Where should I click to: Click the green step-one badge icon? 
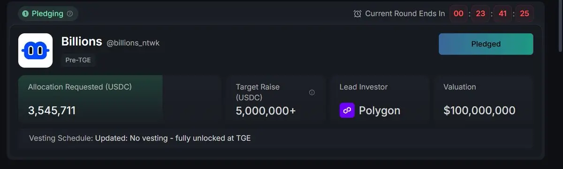tap(25, 14)
